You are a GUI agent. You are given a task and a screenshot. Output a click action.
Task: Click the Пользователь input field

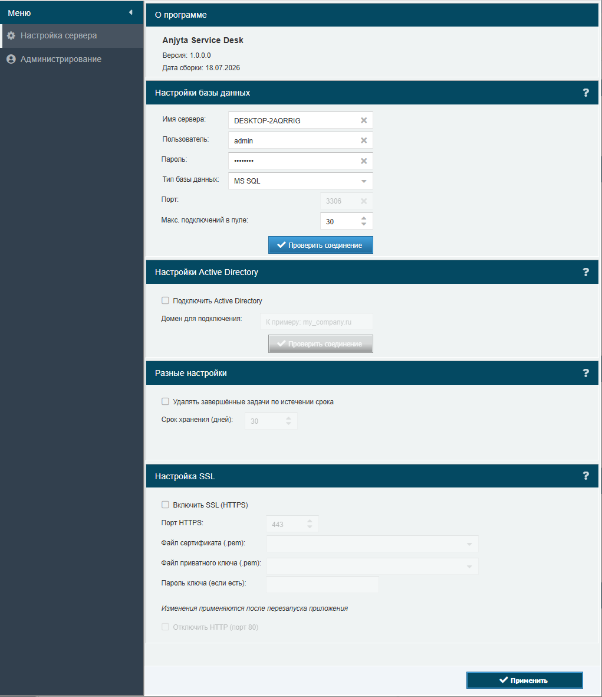pyautogui.click(x=301, y=140)
